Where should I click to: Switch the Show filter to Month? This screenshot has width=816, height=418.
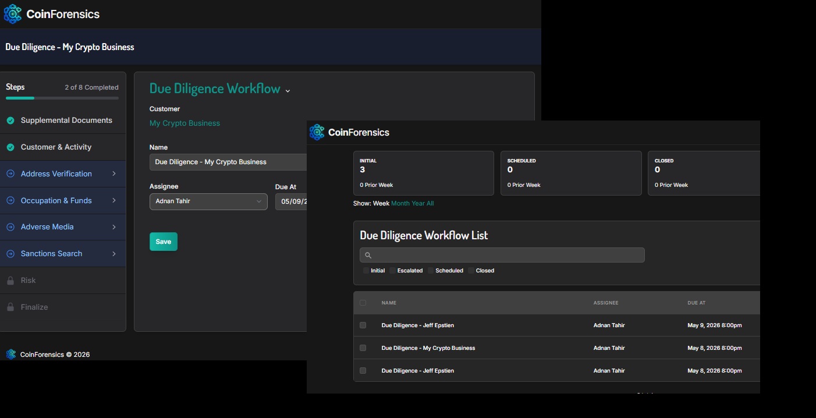(x=400, y=204)
